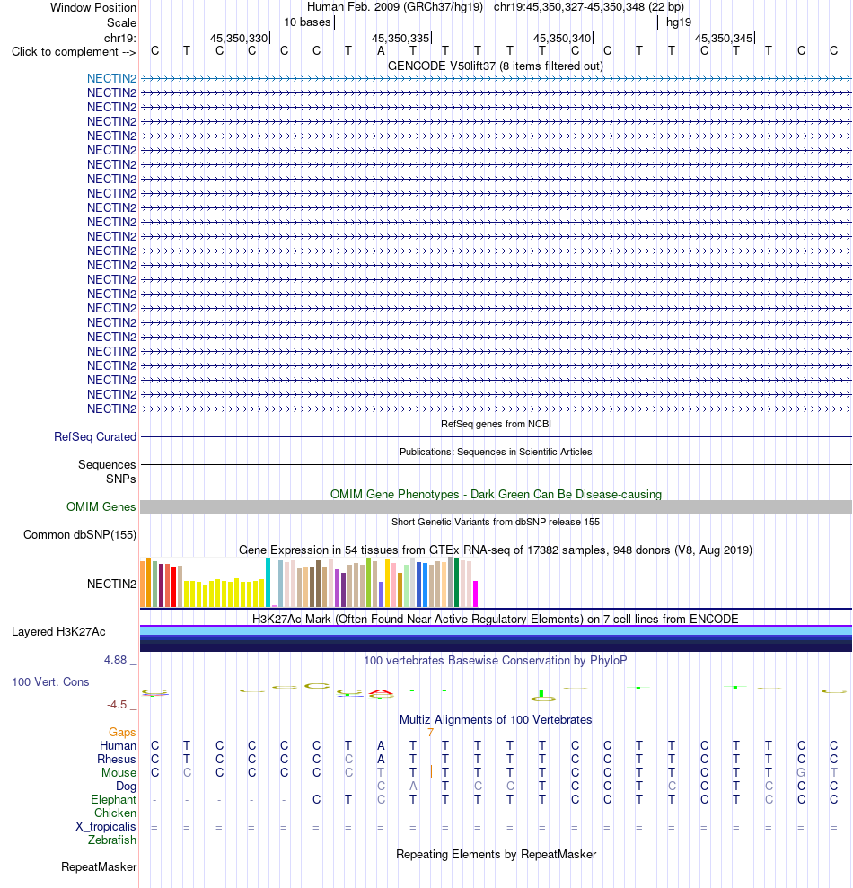Click the 45,350,335 position marker
Screen dimensions: 853x888
(400, 38)
